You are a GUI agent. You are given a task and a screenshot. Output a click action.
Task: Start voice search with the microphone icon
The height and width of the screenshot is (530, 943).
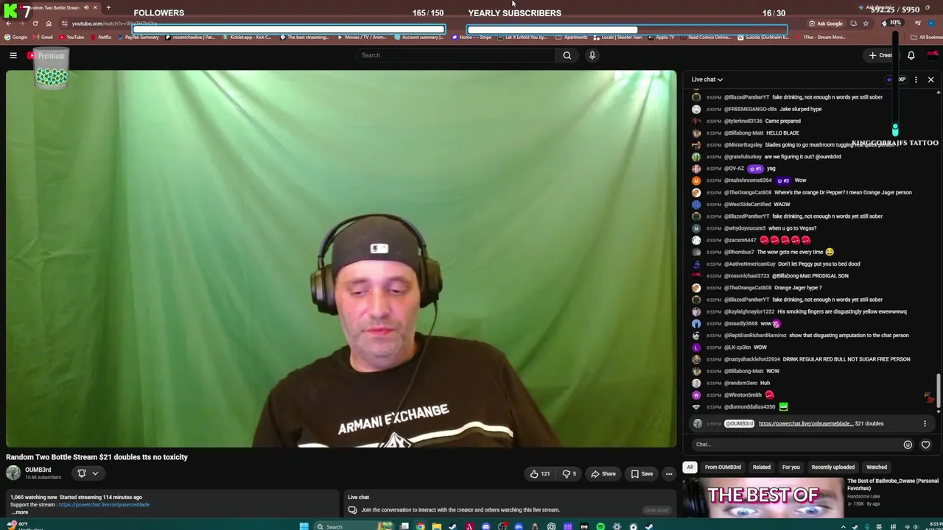point(592,55)
